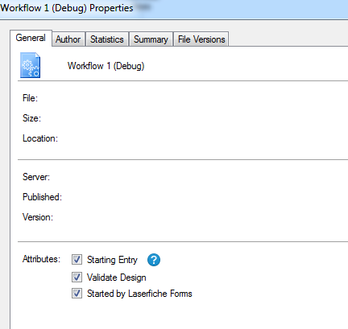Image resolution: width=348 pixels, height=329 pixels.
Task: Show the File Versions tab
Action: click(201, 39)
